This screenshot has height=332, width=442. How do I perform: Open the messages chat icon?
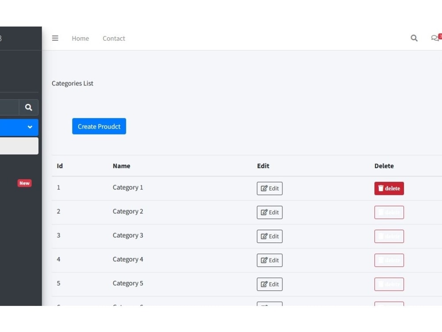tap(435, 38)
